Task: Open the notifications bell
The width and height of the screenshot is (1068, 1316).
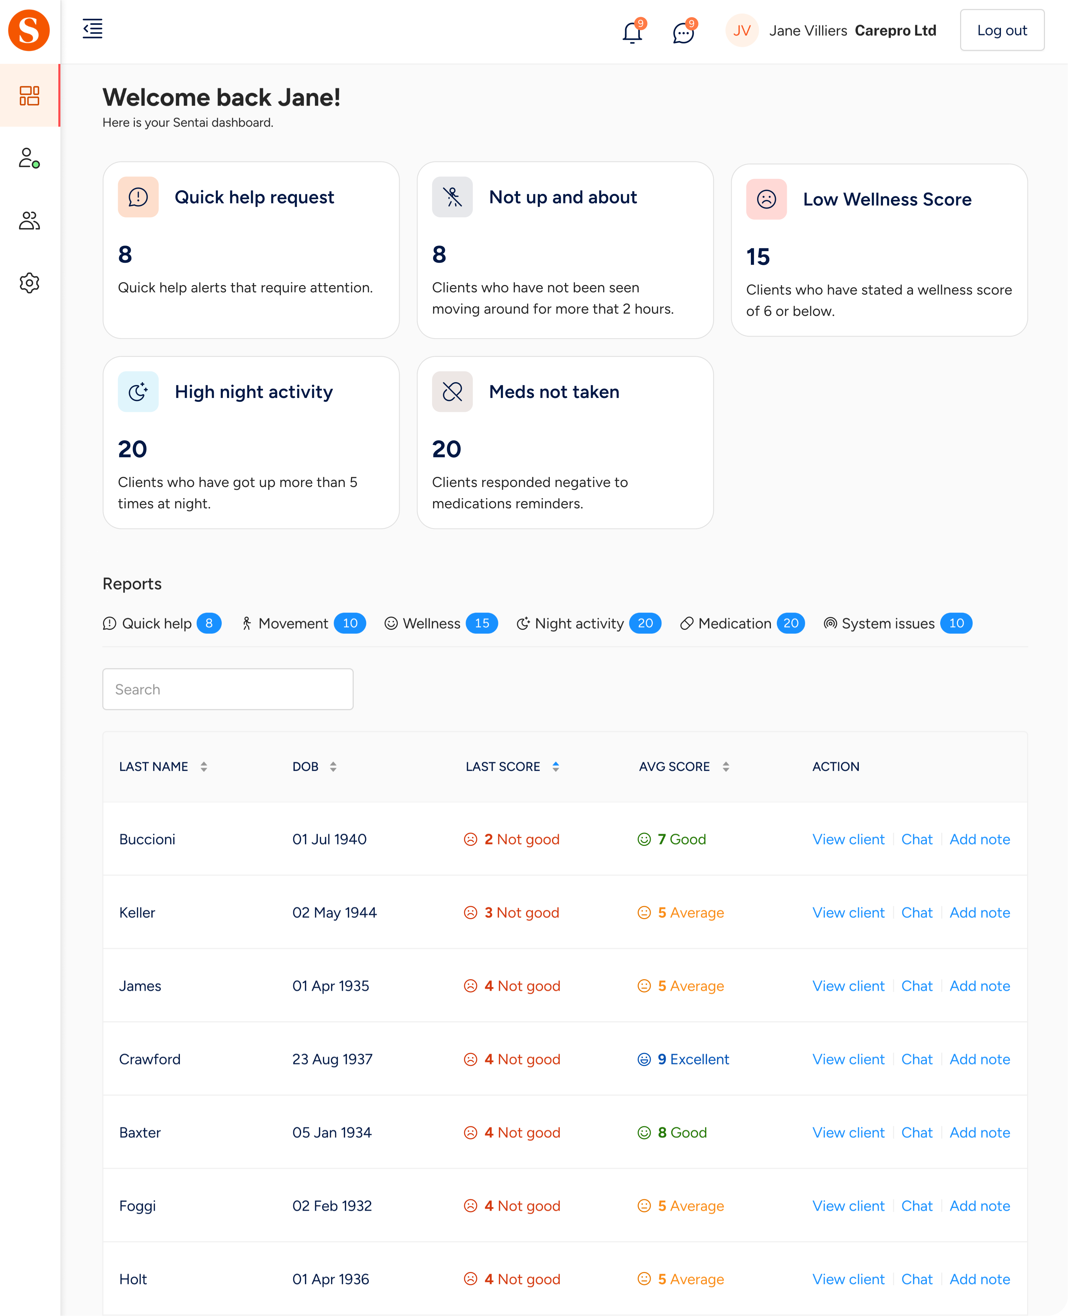Action: coord(632,32)
